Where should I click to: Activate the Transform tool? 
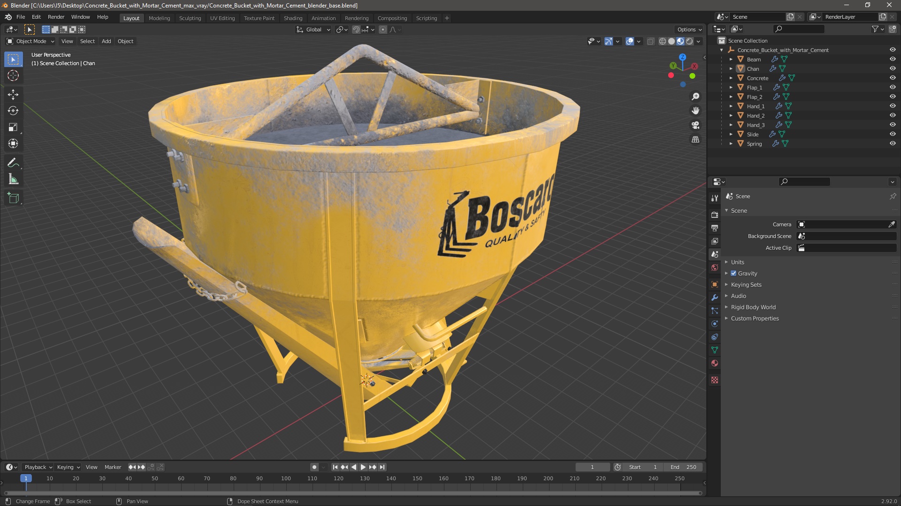13,144
